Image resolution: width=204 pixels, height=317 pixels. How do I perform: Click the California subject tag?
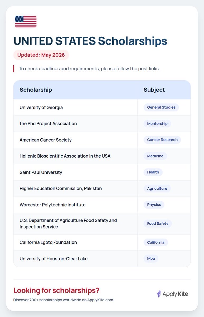tap(156, 243)
